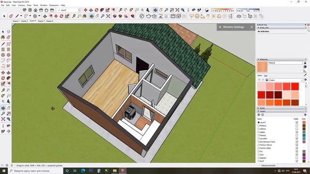Viewport: 310px width, 174px height.
Task: Toggle visibility checkbox for layer Roof
Action: pyautogui.click(x=297, y=161)
